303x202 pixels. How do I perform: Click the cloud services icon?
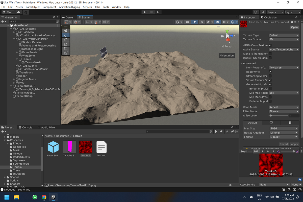[19, 12]
